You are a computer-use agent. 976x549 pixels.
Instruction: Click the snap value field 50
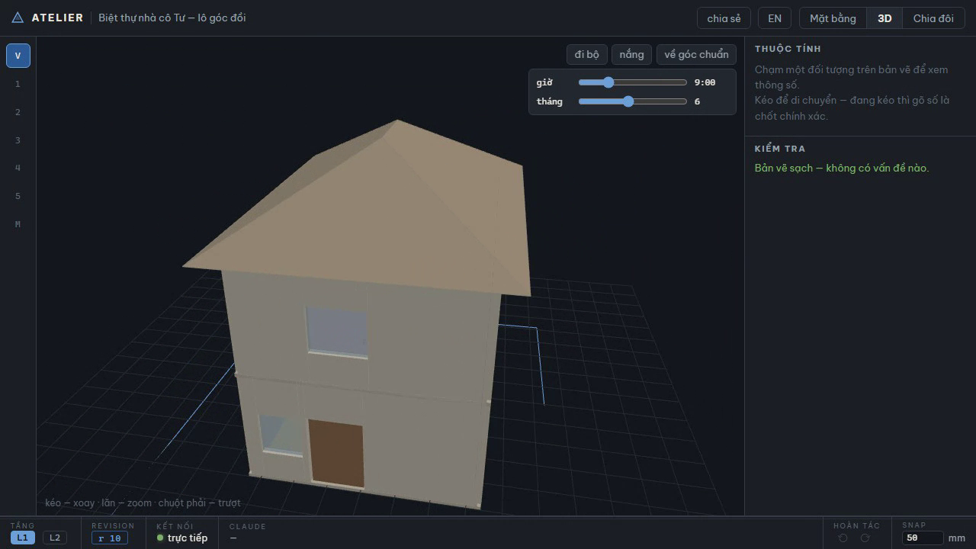click(923, 538)
